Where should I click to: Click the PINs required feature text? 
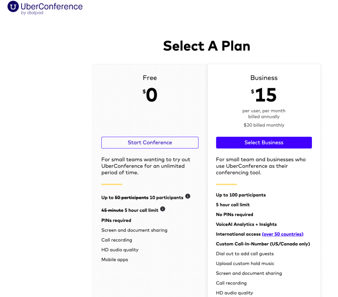click(116, 220)
